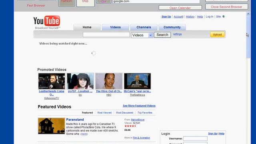Open the Paranoland video title link
This screenshot has height=144, width=256.
[x=75, y=120]
